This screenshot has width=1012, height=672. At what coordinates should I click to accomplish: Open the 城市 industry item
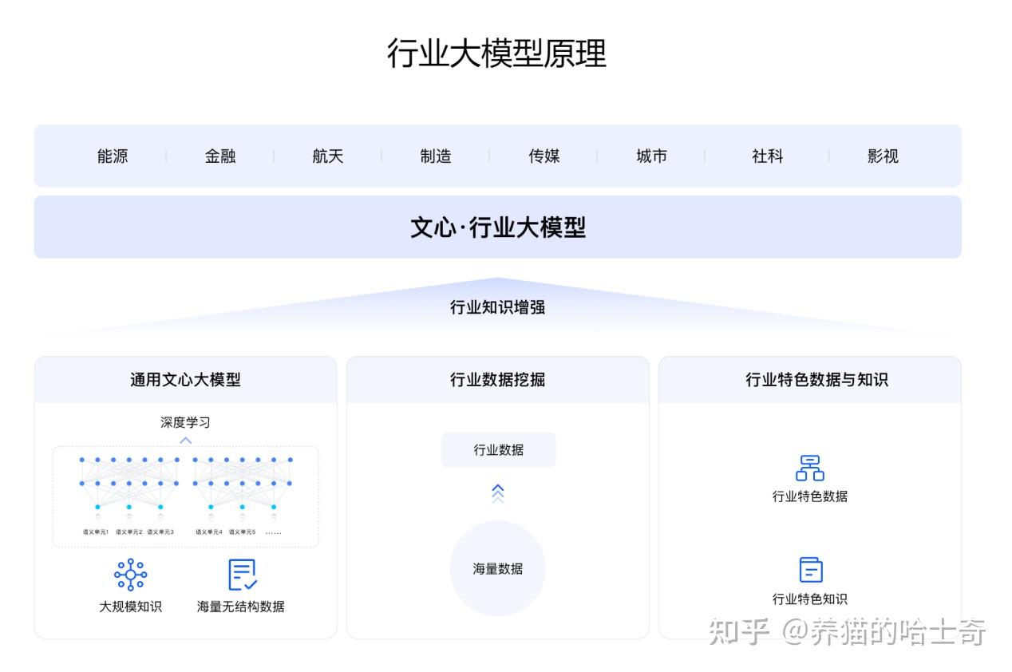652,156
